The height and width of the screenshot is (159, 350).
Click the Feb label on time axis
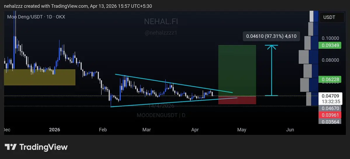(103, 130)
